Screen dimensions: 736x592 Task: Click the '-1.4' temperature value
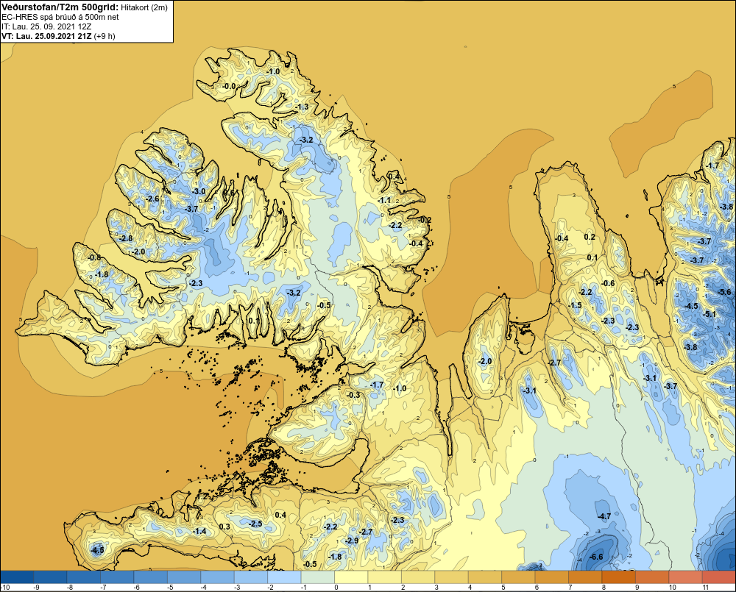pyautogui.click(x=199, y=531)
